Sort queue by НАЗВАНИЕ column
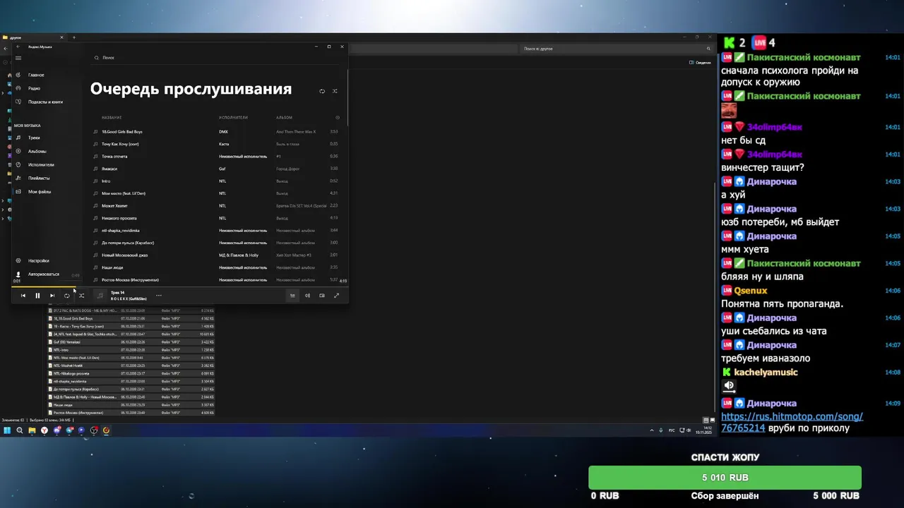 point(112,117)
